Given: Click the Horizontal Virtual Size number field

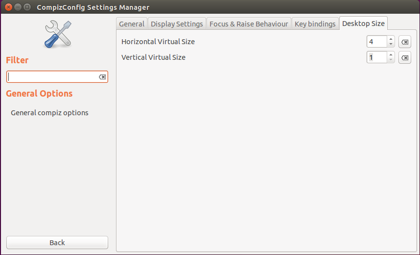Looking at the screenshot, I should click(376, 42).
